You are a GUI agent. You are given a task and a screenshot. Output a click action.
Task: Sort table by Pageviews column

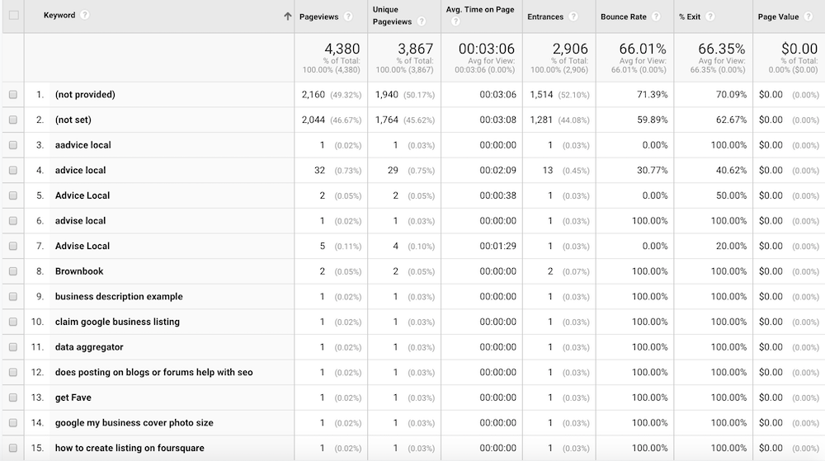(318, 16)
